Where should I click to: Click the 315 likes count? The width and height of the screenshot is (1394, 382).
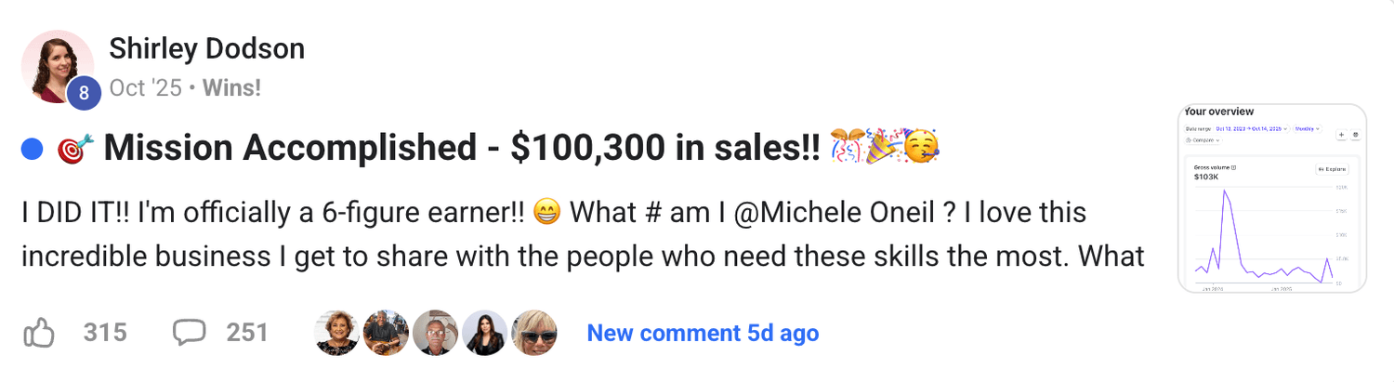point(105,333)
